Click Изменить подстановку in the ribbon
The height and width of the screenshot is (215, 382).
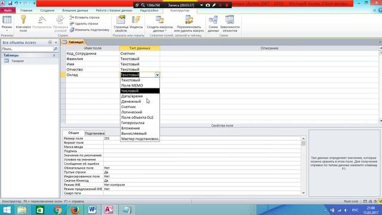pos(90,30)
